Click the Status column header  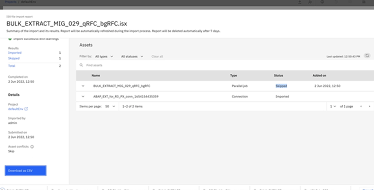coord(278,76)
